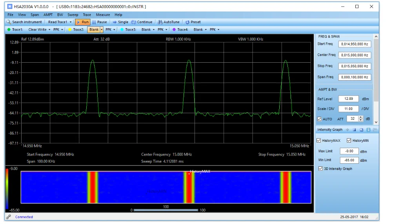Image resolution: width=393 pixels, height=224 pixels.
Task: Open the Sweep menu
Action: tap(73, 15)
